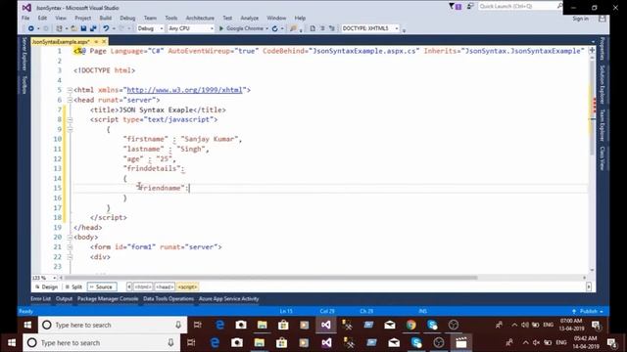Select the <head> breadcrumb tag
The image size is (627, 352).
click(x=165, y=286)
